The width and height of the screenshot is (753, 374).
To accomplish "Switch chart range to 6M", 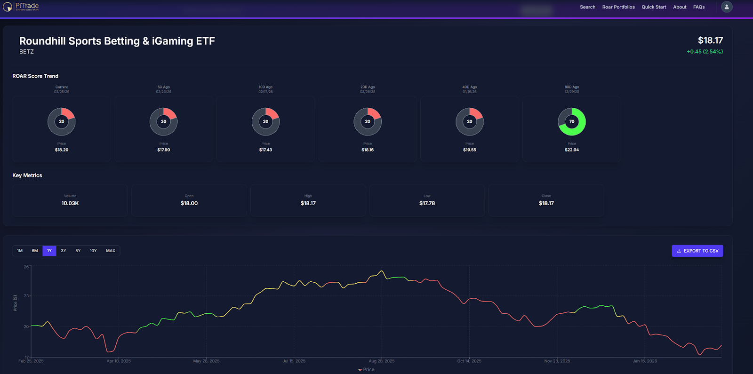I will pyautogui.click(x=35, y=251).
